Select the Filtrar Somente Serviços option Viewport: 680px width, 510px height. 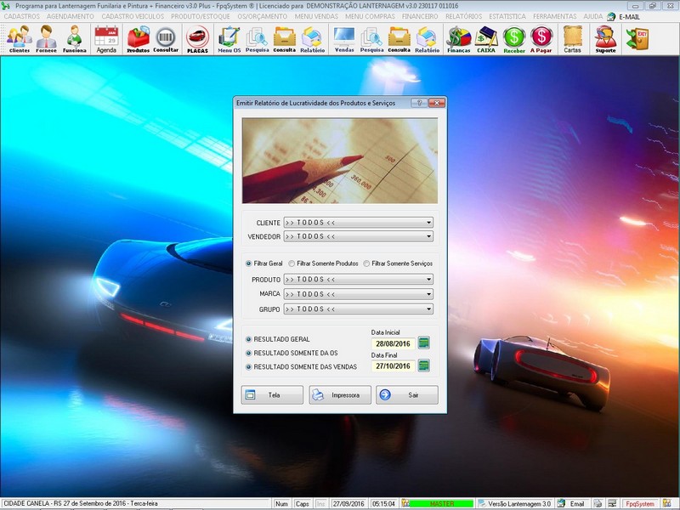click(x=366, y=263)
